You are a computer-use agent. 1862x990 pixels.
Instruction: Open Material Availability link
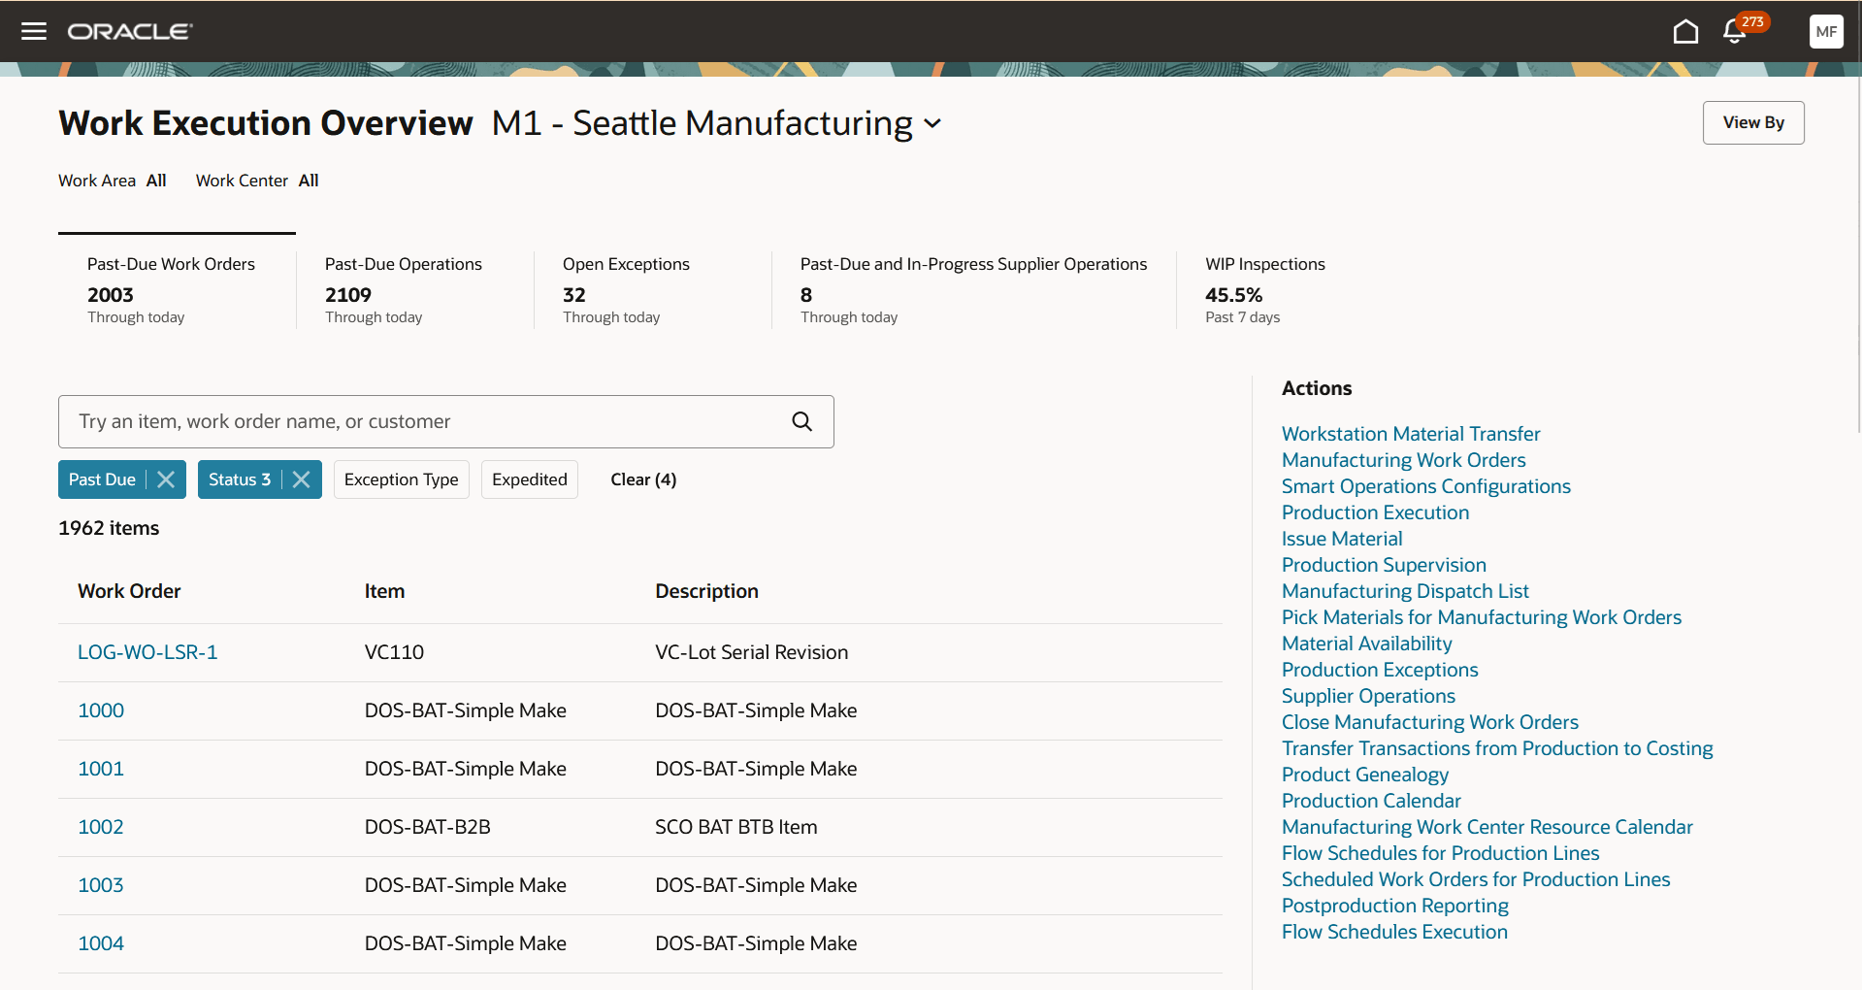(x=1366, y=643)
